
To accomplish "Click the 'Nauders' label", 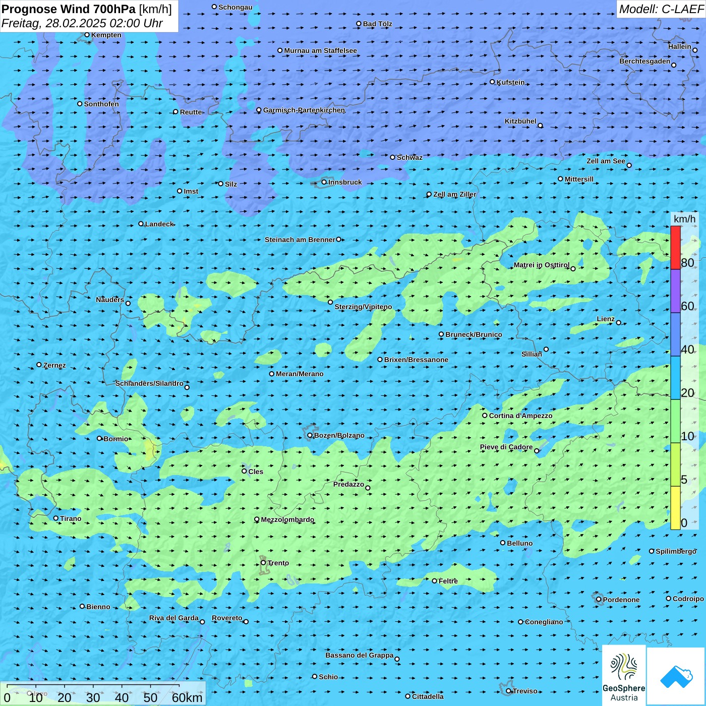I will click(110, 300).
